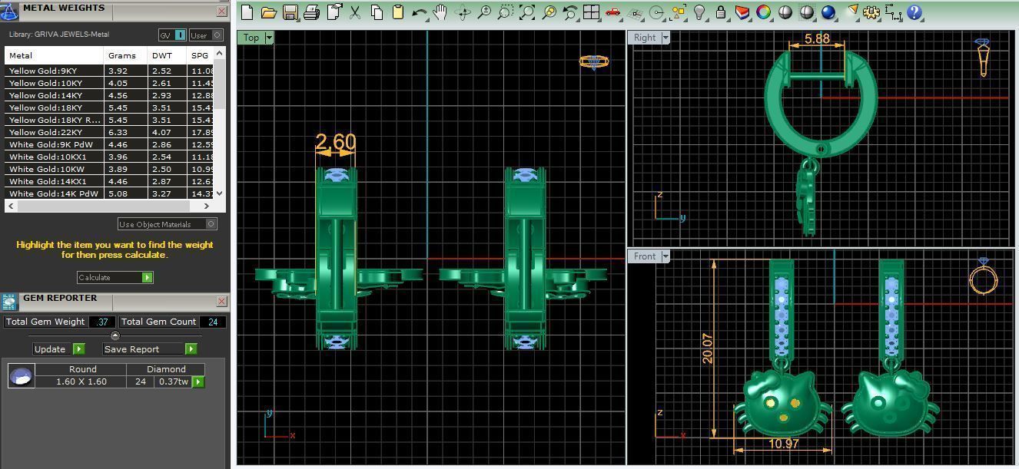
Task: Click the Zoom Selected icon
Action: click(x=549, y=12)
